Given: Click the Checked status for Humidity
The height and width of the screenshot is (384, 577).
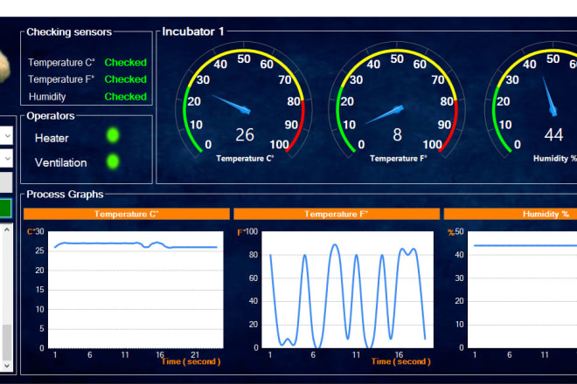Looking at the screenshot, I should click(126, 97).
